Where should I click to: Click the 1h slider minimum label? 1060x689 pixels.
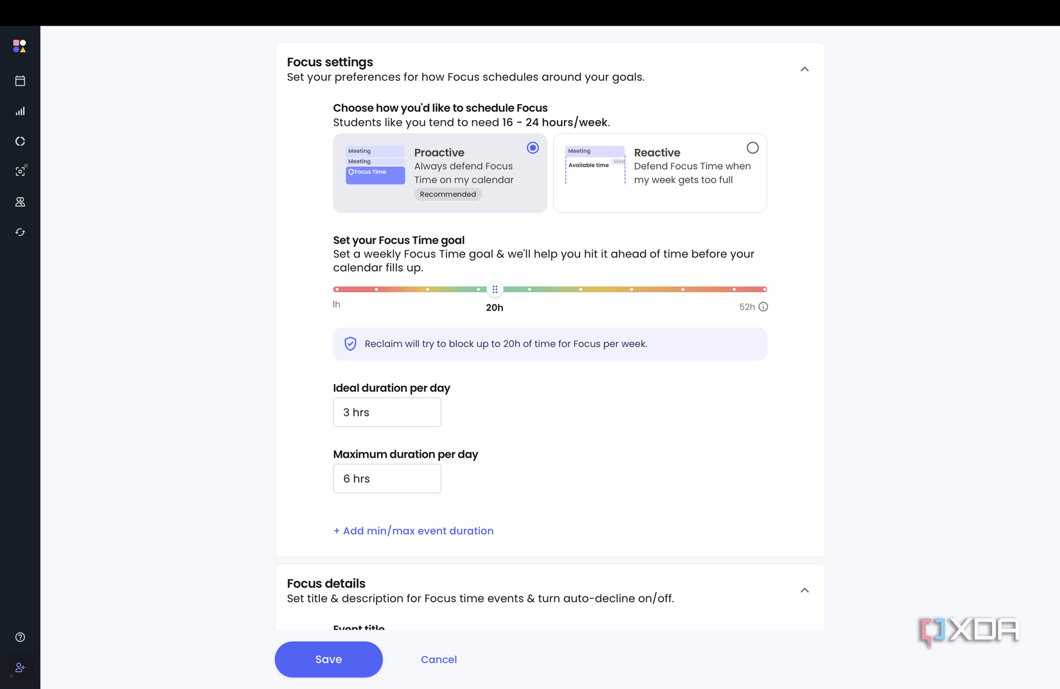pyautogui.click(x=336, y=304)
